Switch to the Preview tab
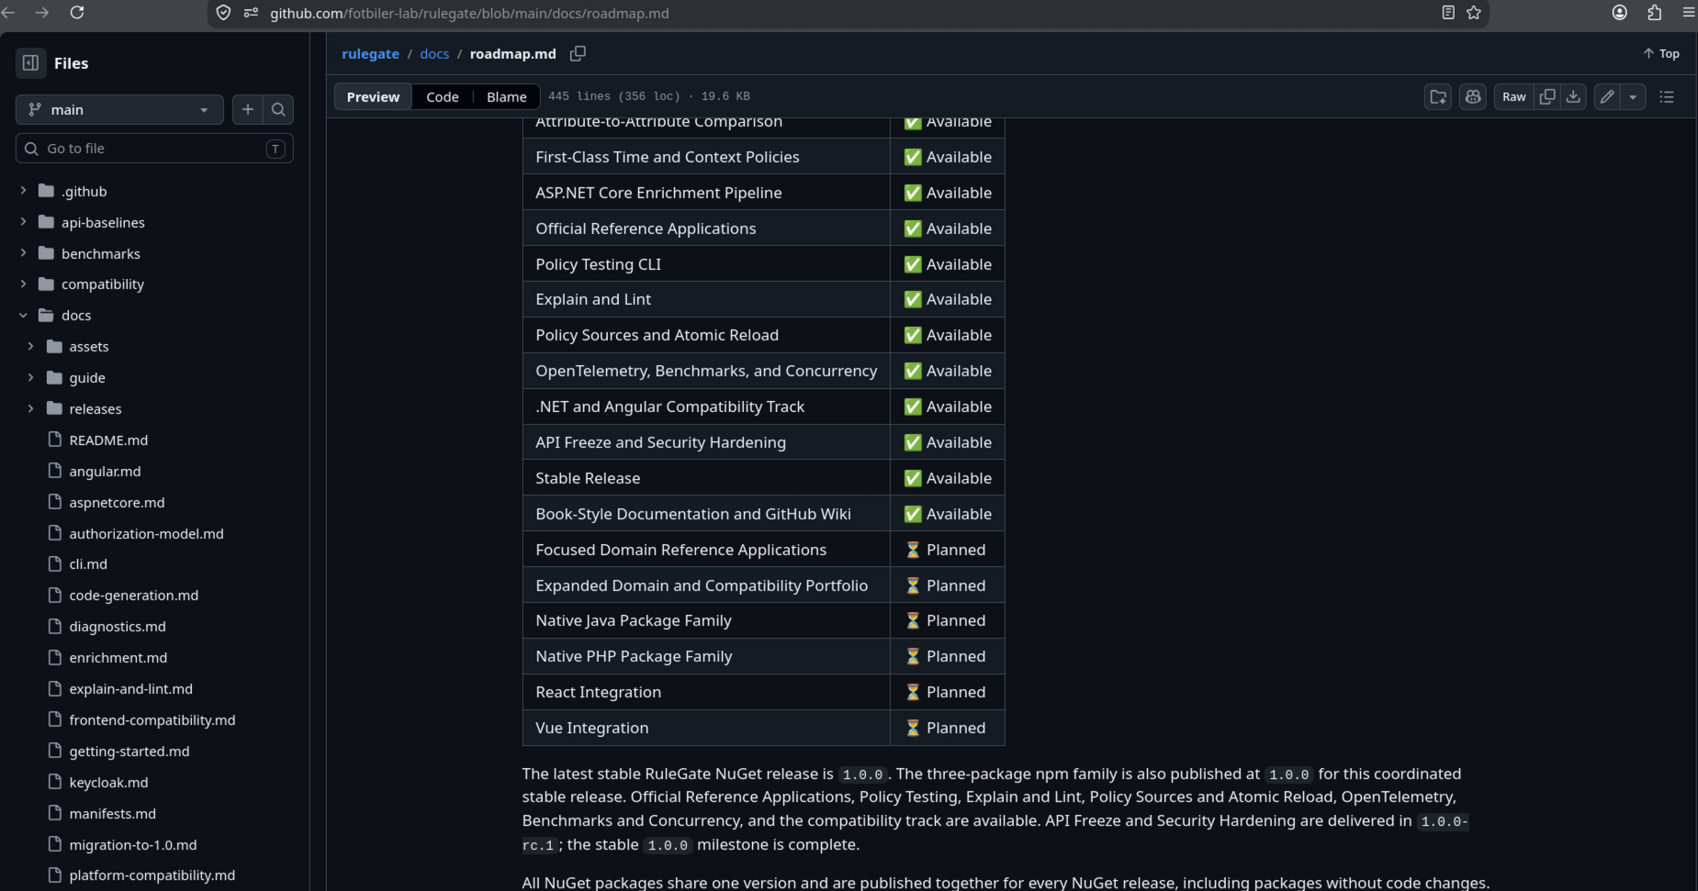The width and height of the screenshot is (1698, 891). coord(373,96)
